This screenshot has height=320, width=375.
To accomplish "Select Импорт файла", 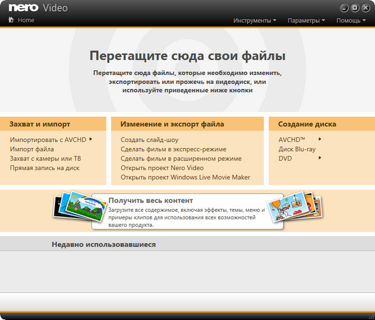I will 31,149.
